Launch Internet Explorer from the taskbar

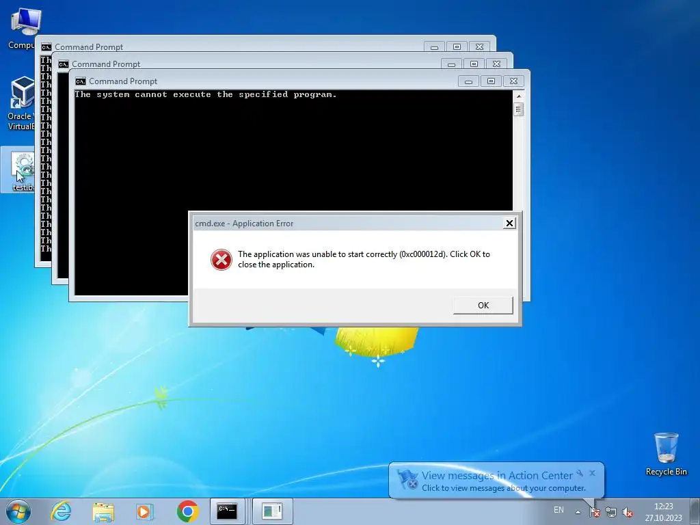pos(61,511)
